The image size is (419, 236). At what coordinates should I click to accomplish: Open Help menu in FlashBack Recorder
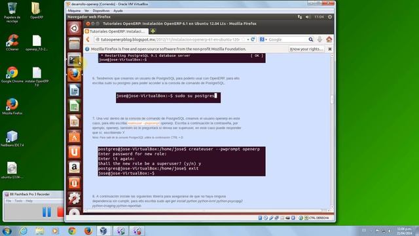29,201
